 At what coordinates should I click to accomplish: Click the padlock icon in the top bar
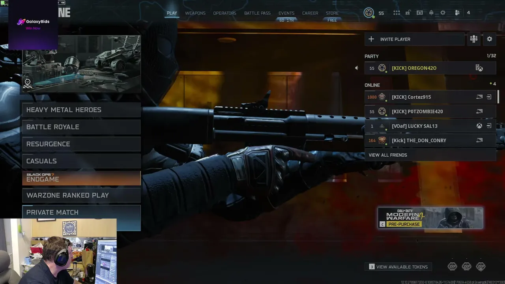pyautogui.click(x=408, y=13)
